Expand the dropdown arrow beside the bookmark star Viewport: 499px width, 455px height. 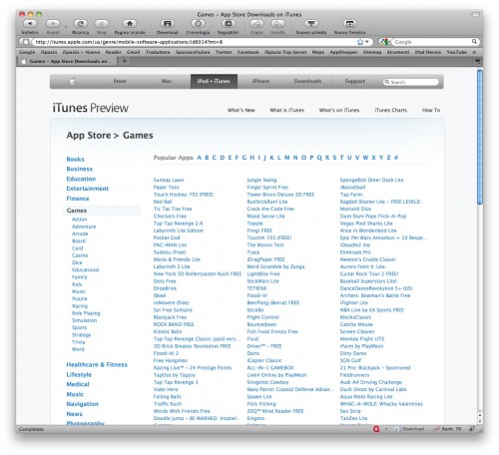[367, 42]
